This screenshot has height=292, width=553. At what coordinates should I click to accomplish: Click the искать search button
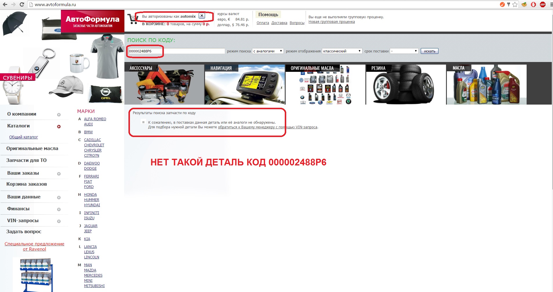click(x=429, y=51)
